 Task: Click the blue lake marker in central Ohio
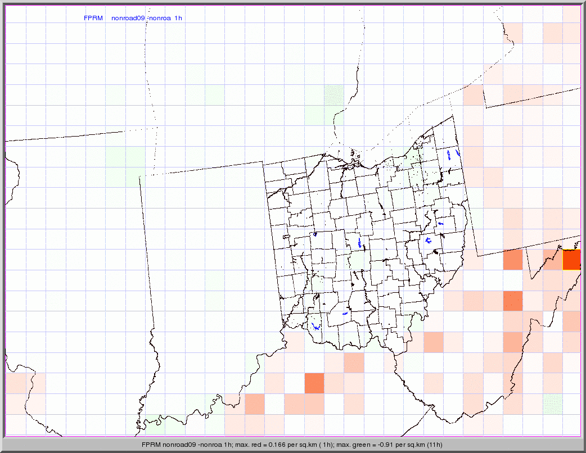point(360,243)
